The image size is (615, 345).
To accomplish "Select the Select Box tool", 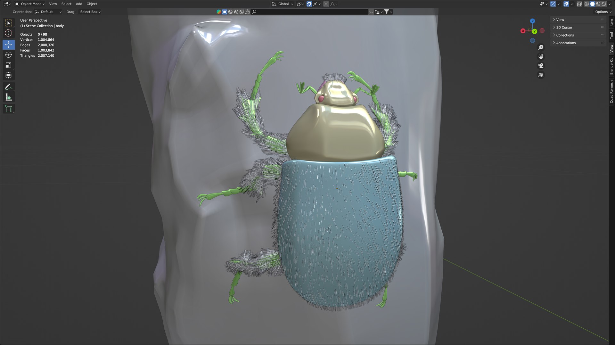I will [9, 23].
